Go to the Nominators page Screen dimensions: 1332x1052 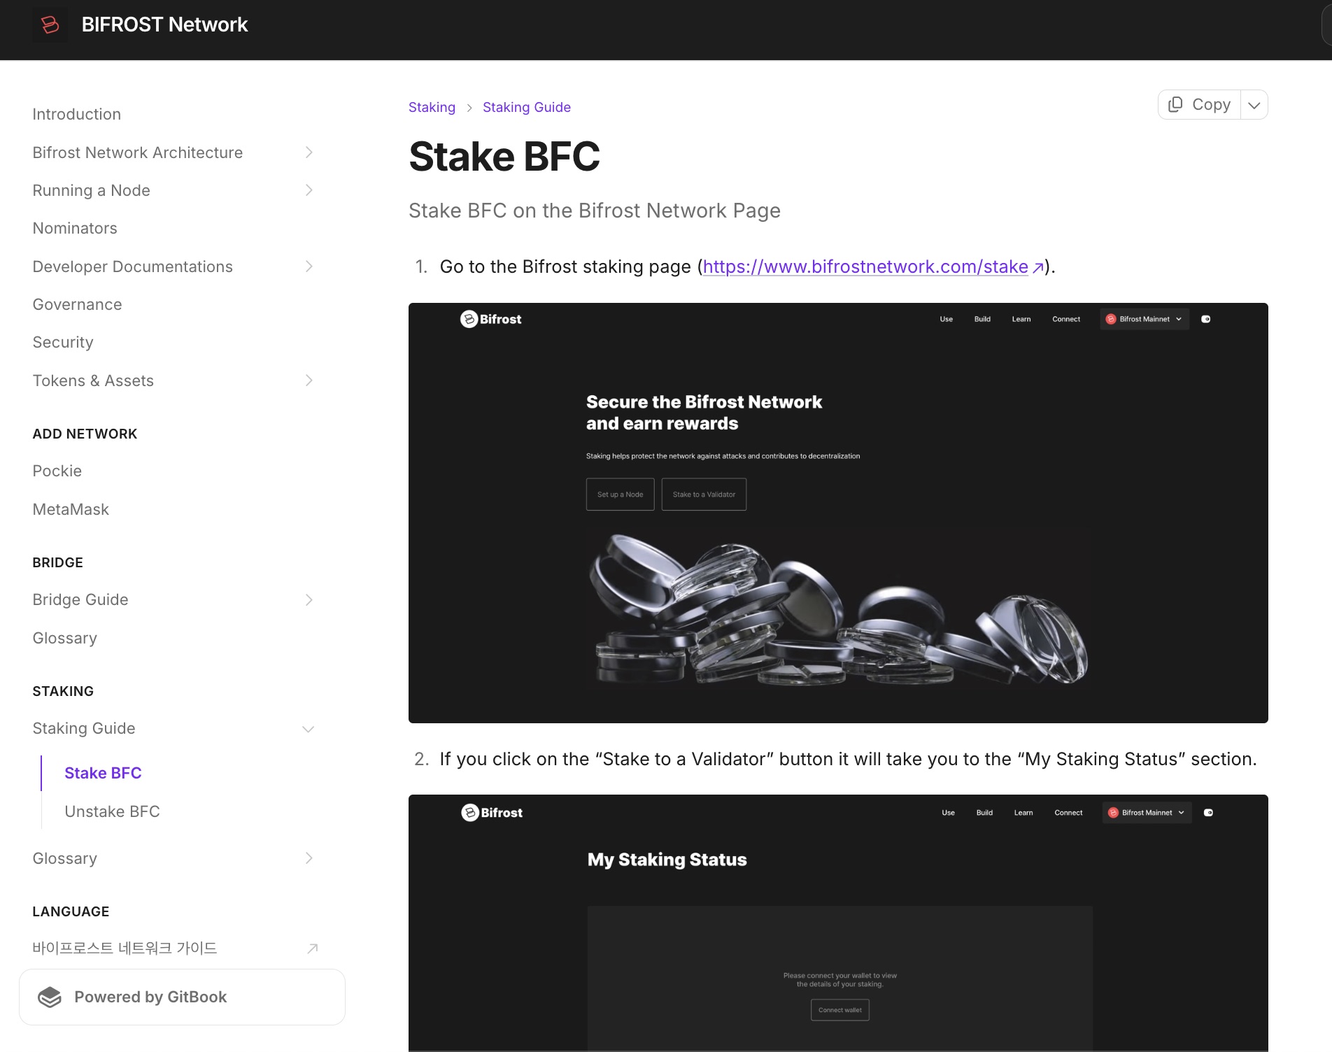click(75, 228)
